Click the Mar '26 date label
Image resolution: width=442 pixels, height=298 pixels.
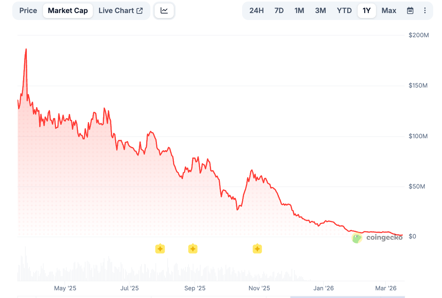[x=386, y=288]
